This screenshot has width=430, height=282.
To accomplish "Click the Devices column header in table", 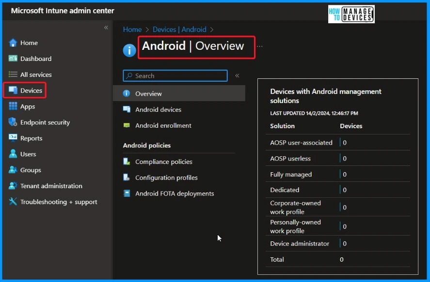I will 351,126.
